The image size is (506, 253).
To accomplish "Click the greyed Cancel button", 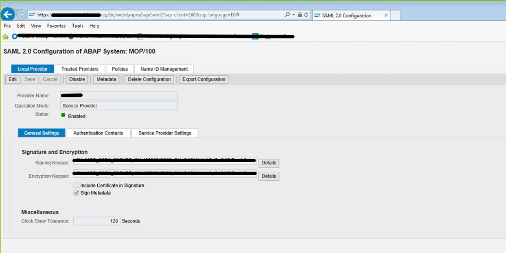I will (x=50, y=79).
